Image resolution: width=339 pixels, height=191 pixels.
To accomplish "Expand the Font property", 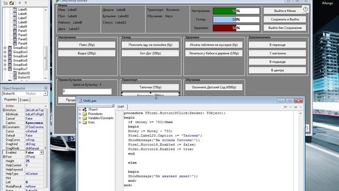I will point(4,157).
